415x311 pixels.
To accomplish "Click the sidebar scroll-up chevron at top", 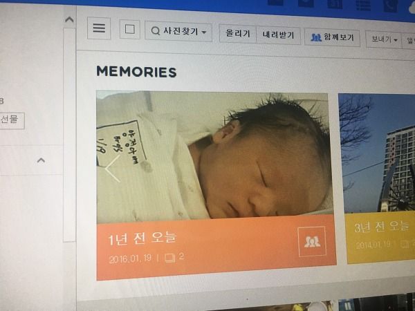I will [69, 19].
